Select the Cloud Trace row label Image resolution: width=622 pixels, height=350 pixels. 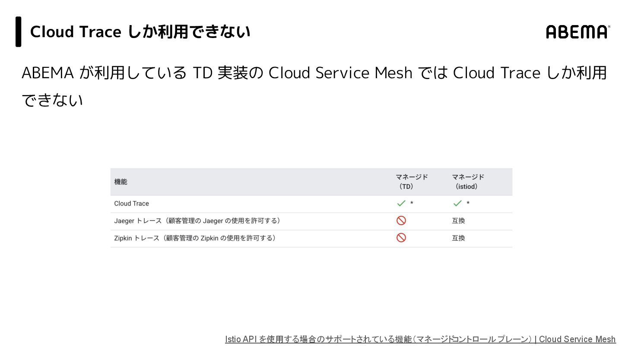131,204
